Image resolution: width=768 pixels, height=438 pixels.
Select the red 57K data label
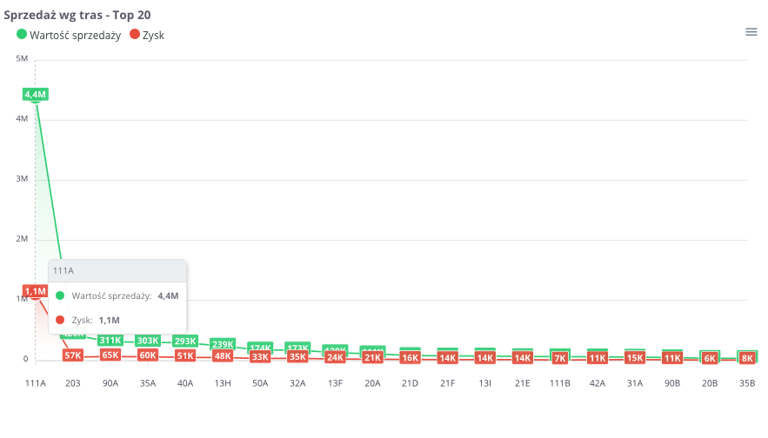73,355
